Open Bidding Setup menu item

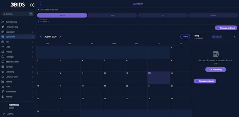[x=18, y=22]
